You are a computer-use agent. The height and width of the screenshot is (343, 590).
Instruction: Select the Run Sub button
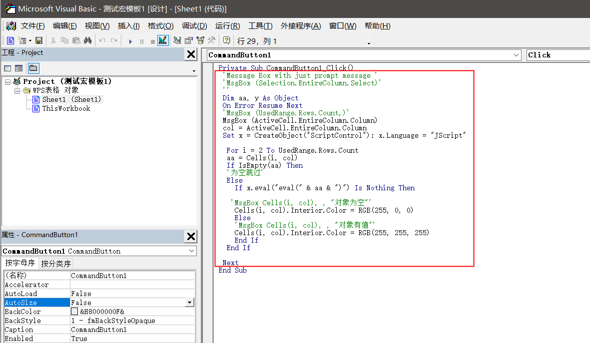coord(130,40)
